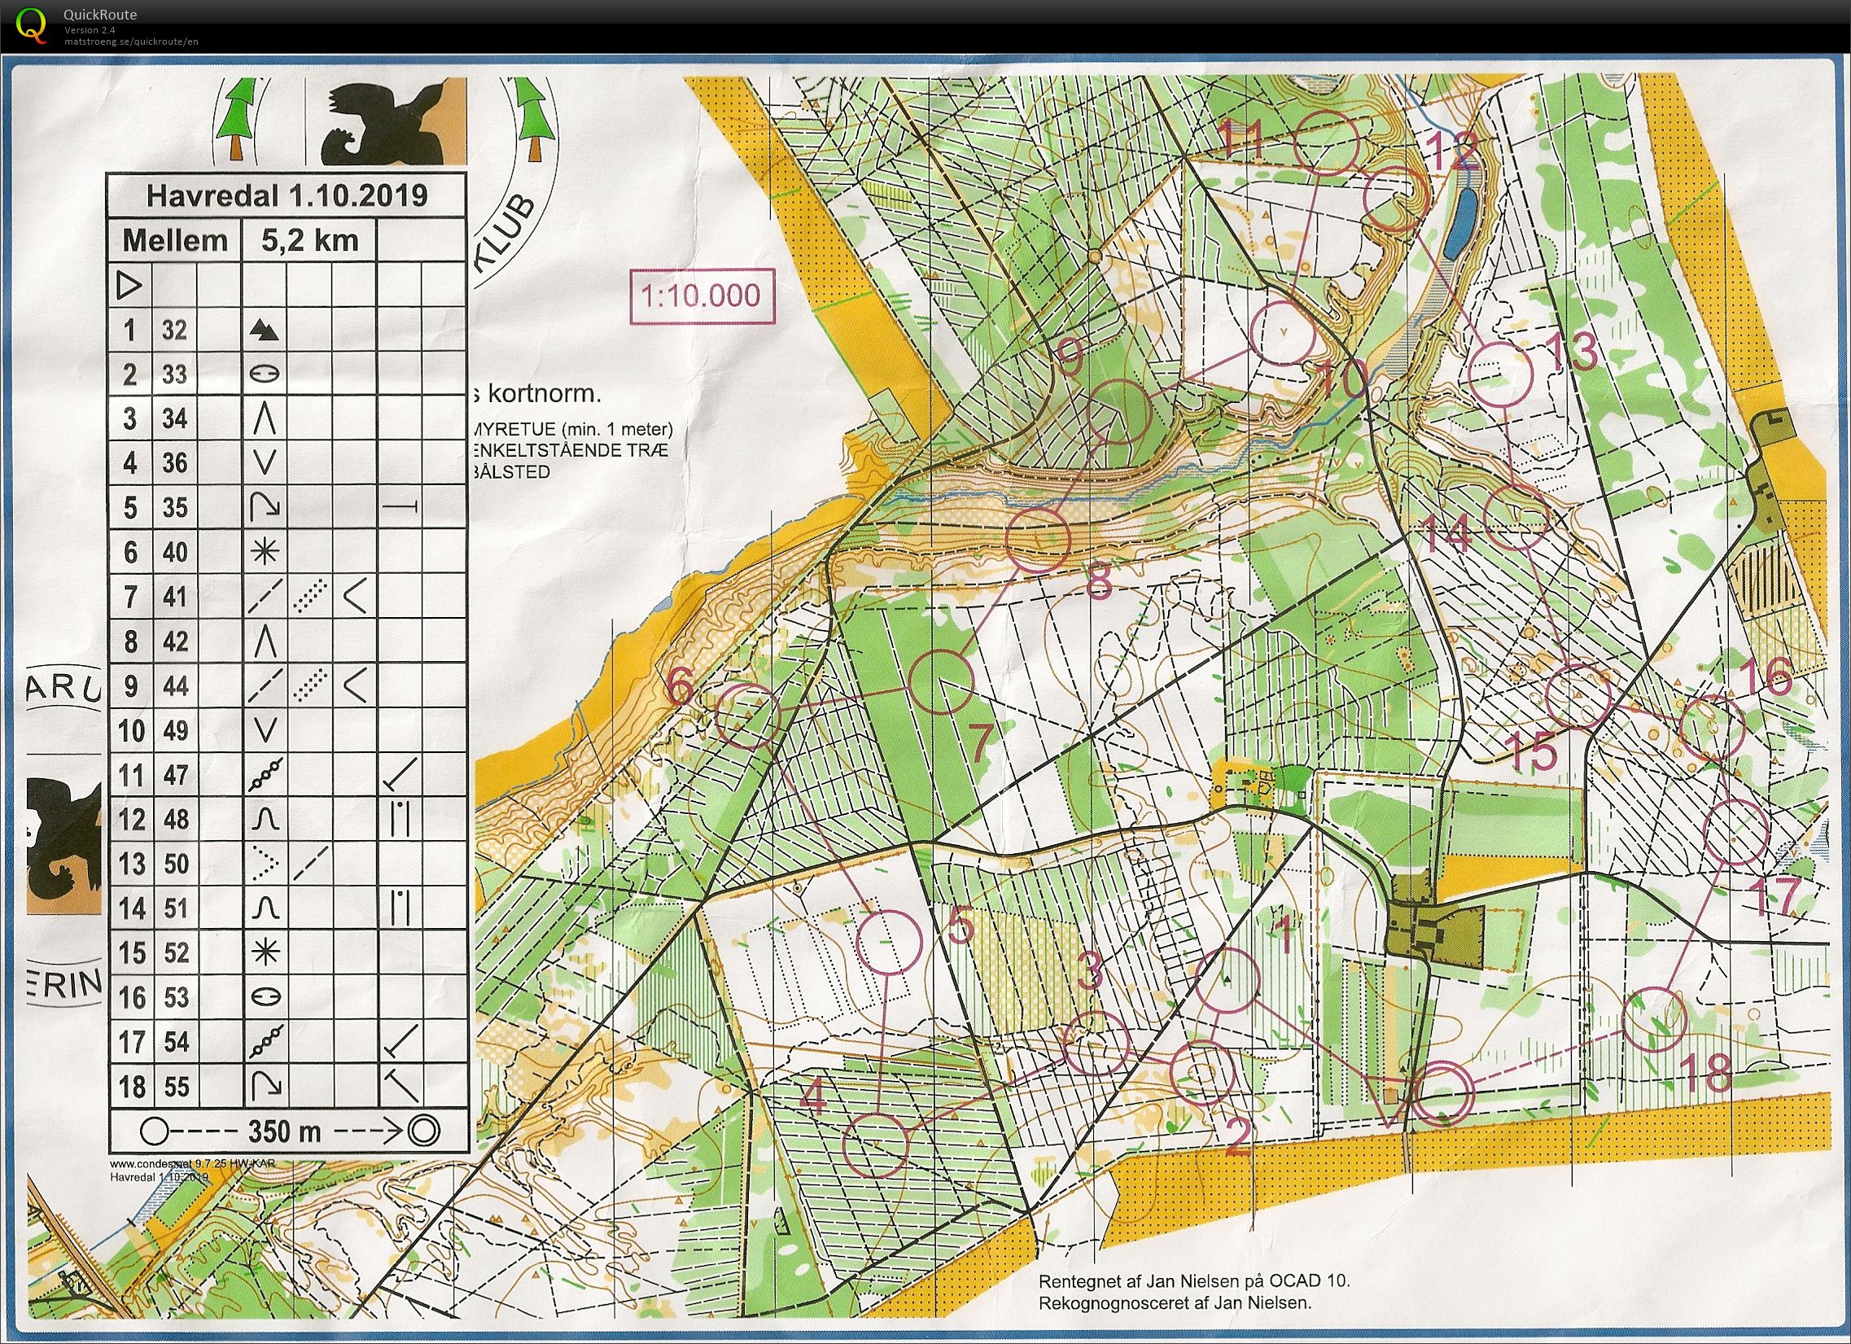
Task: Click the oval symbol in row 16 (code 53)
Action: pos(265,996)
